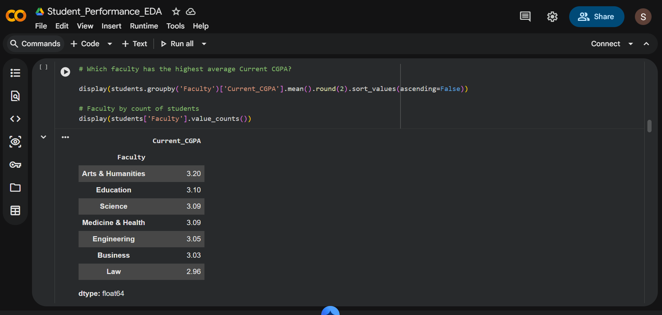Open the comments panel icon
The image size is (662, 315).
coord(525,16)
